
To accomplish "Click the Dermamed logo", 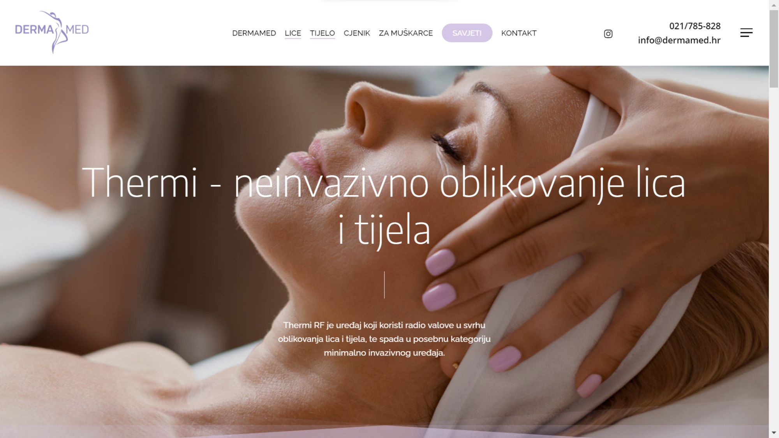I will [52, 32].
